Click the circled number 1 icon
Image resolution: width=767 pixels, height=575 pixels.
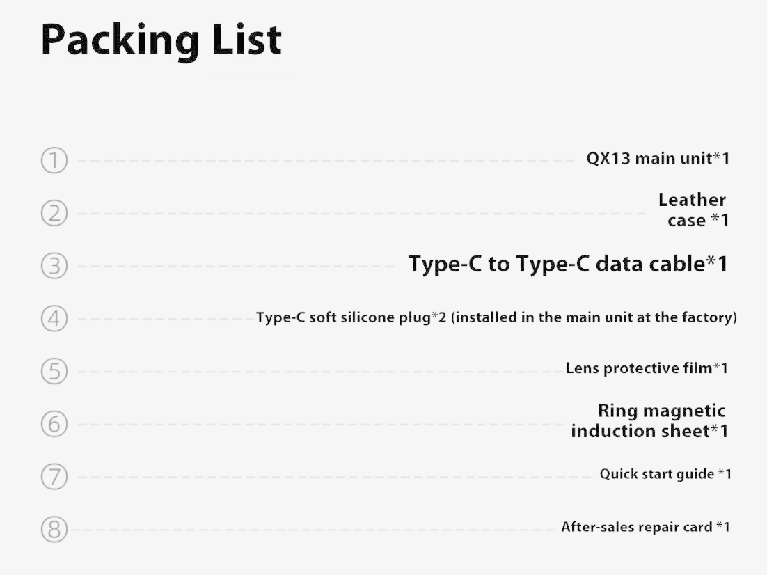click(x=54, y=161)
